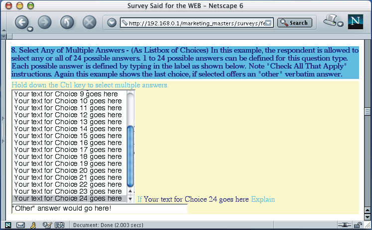
Task: Select Choice 10 in the listbox
Action: [x=69, y=101]
